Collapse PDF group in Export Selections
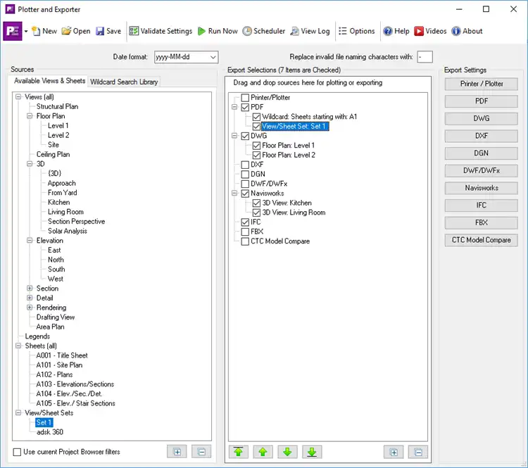 pyautogui.click(x=234, y=107)
